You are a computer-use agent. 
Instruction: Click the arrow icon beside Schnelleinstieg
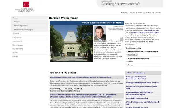tap(126, 48)
